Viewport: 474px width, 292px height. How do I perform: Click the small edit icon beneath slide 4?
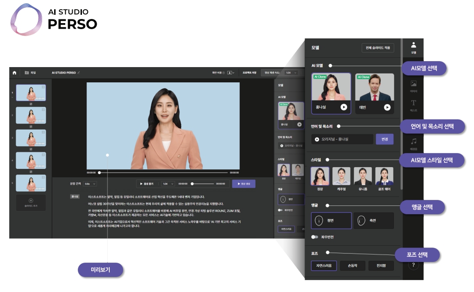pyautogui.click(x=31, y=172)
